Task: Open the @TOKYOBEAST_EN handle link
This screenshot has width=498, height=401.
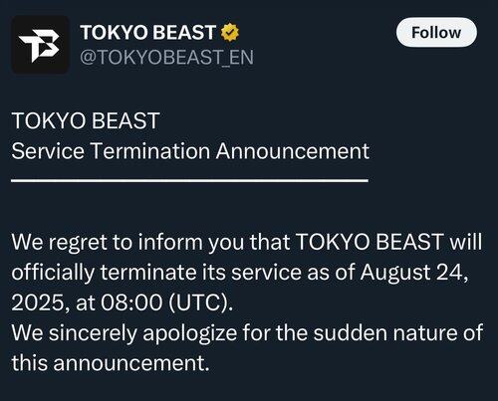Action: point(167,57)
